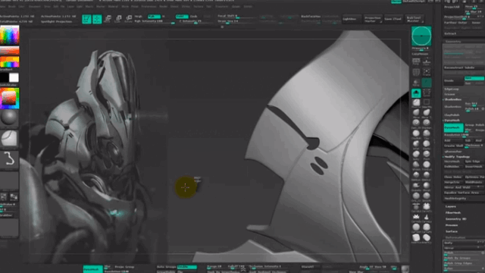Pick the white secondary color swatch
Screen dimensions: 485x273
(14, 77)
